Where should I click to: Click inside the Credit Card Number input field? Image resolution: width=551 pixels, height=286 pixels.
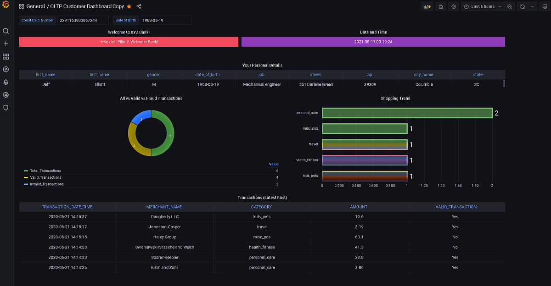83,20
